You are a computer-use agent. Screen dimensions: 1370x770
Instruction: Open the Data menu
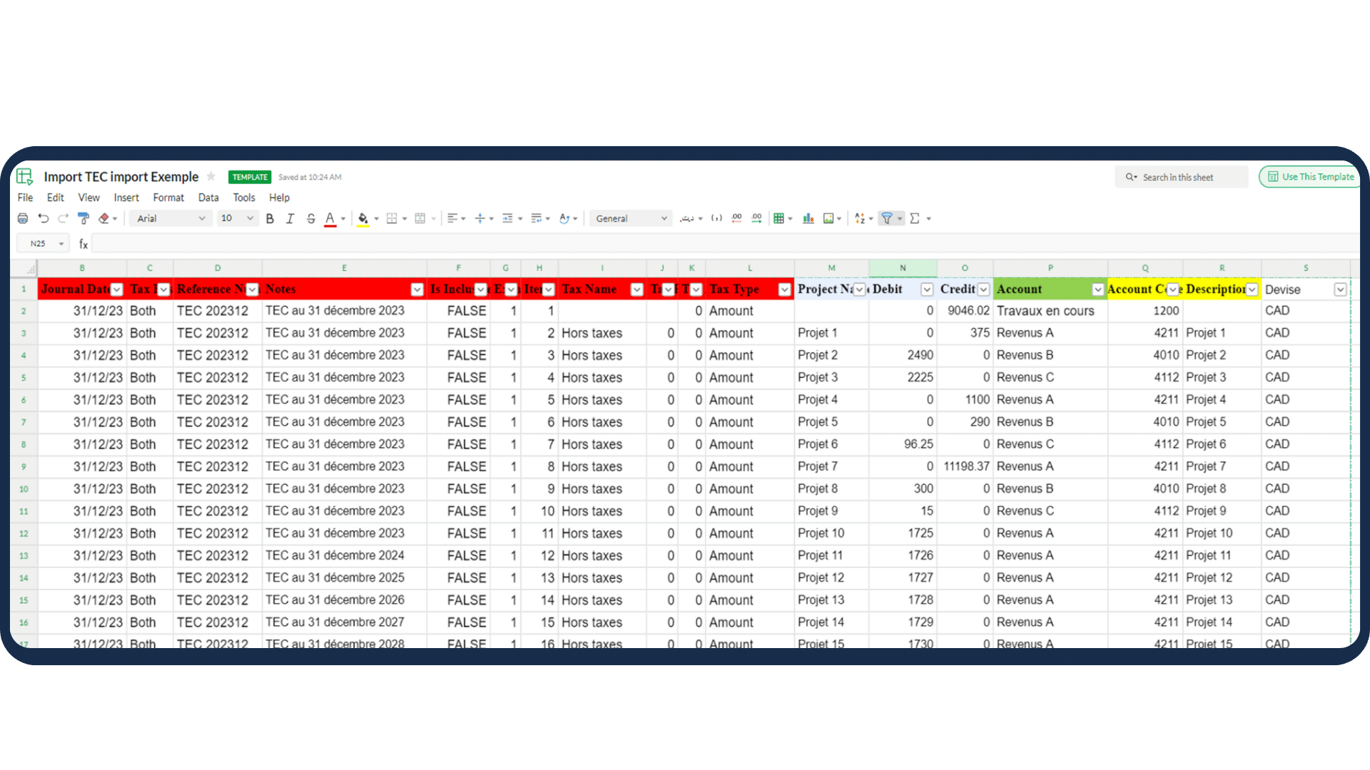pos(208,197)
